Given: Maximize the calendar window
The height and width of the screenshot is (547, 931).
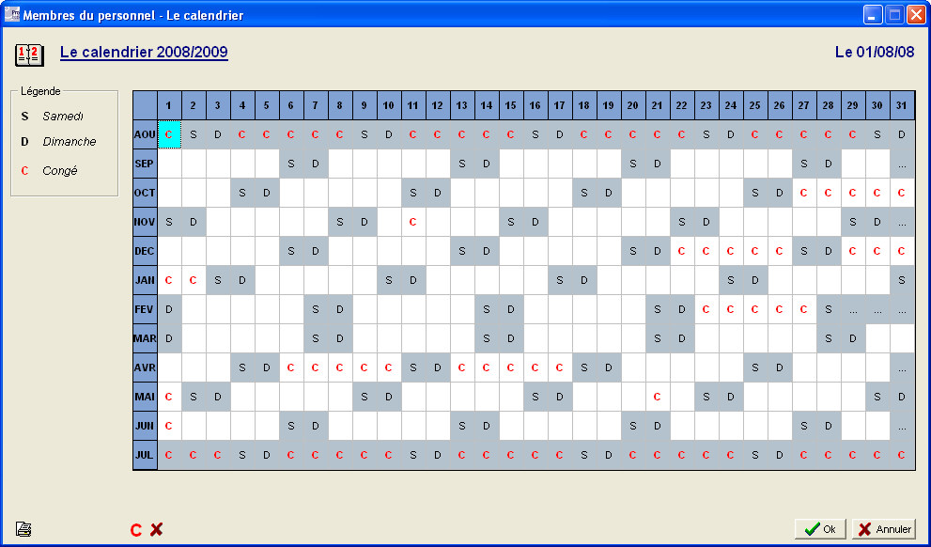Looking at the screenshot, I should 894,15.
